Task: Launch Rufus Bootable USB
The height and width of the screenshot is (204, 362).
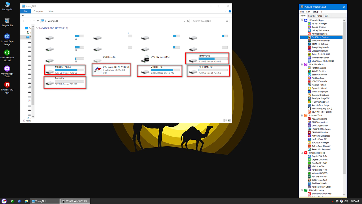Action: pos(321,54)
